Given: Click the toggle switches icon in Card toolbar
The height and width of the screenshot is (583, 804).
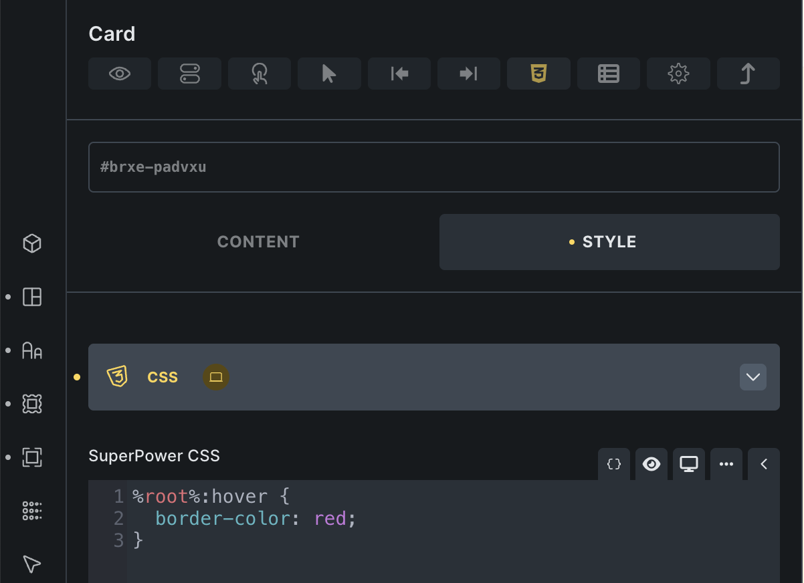Looking at the screenshot, I should click(189, 74).
